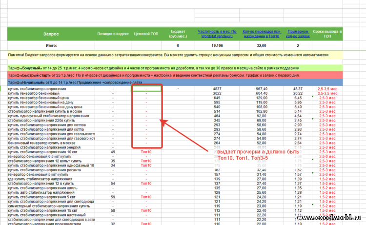Screen dimensions: 366x225
Task: Select cell 'купить генератор бензиновый цена'
Action: (51, 98)
